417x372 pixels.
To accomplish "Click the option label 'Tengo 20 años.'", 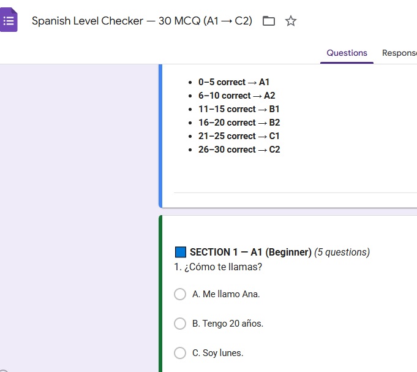I will [228, 324].
